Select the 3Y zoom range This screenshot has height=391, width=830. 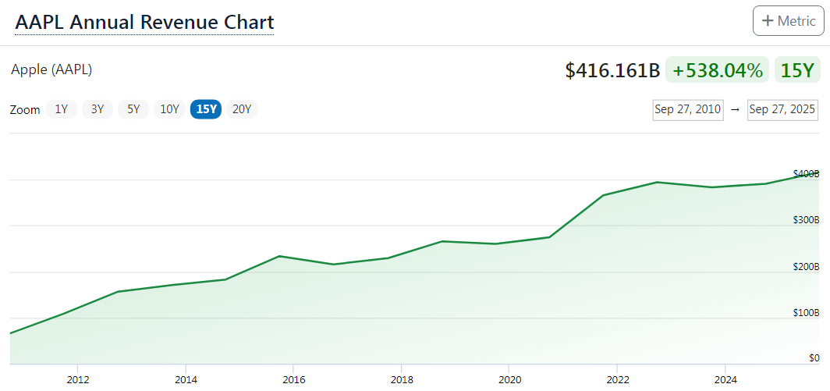pyautogui.click(x=98, y=109)
